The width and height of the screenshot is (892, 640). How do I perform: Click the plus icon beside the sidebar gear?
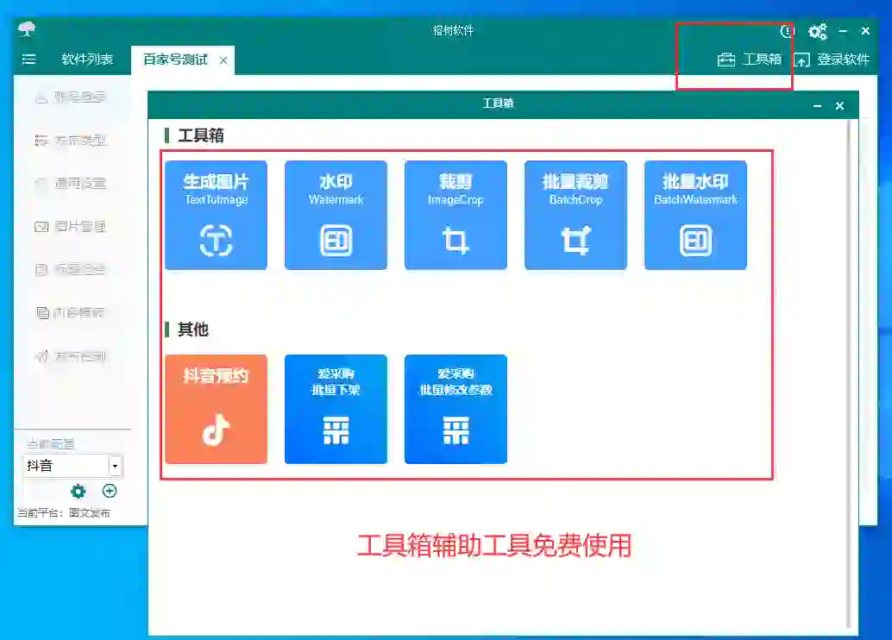pyautogui.click(x=109, y=491)
